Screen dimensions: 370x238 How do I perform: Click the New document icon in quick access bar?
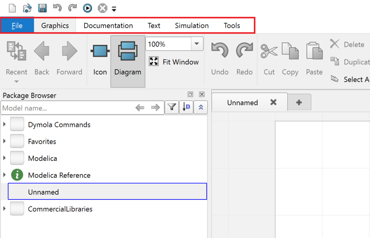tap(12, 8)
